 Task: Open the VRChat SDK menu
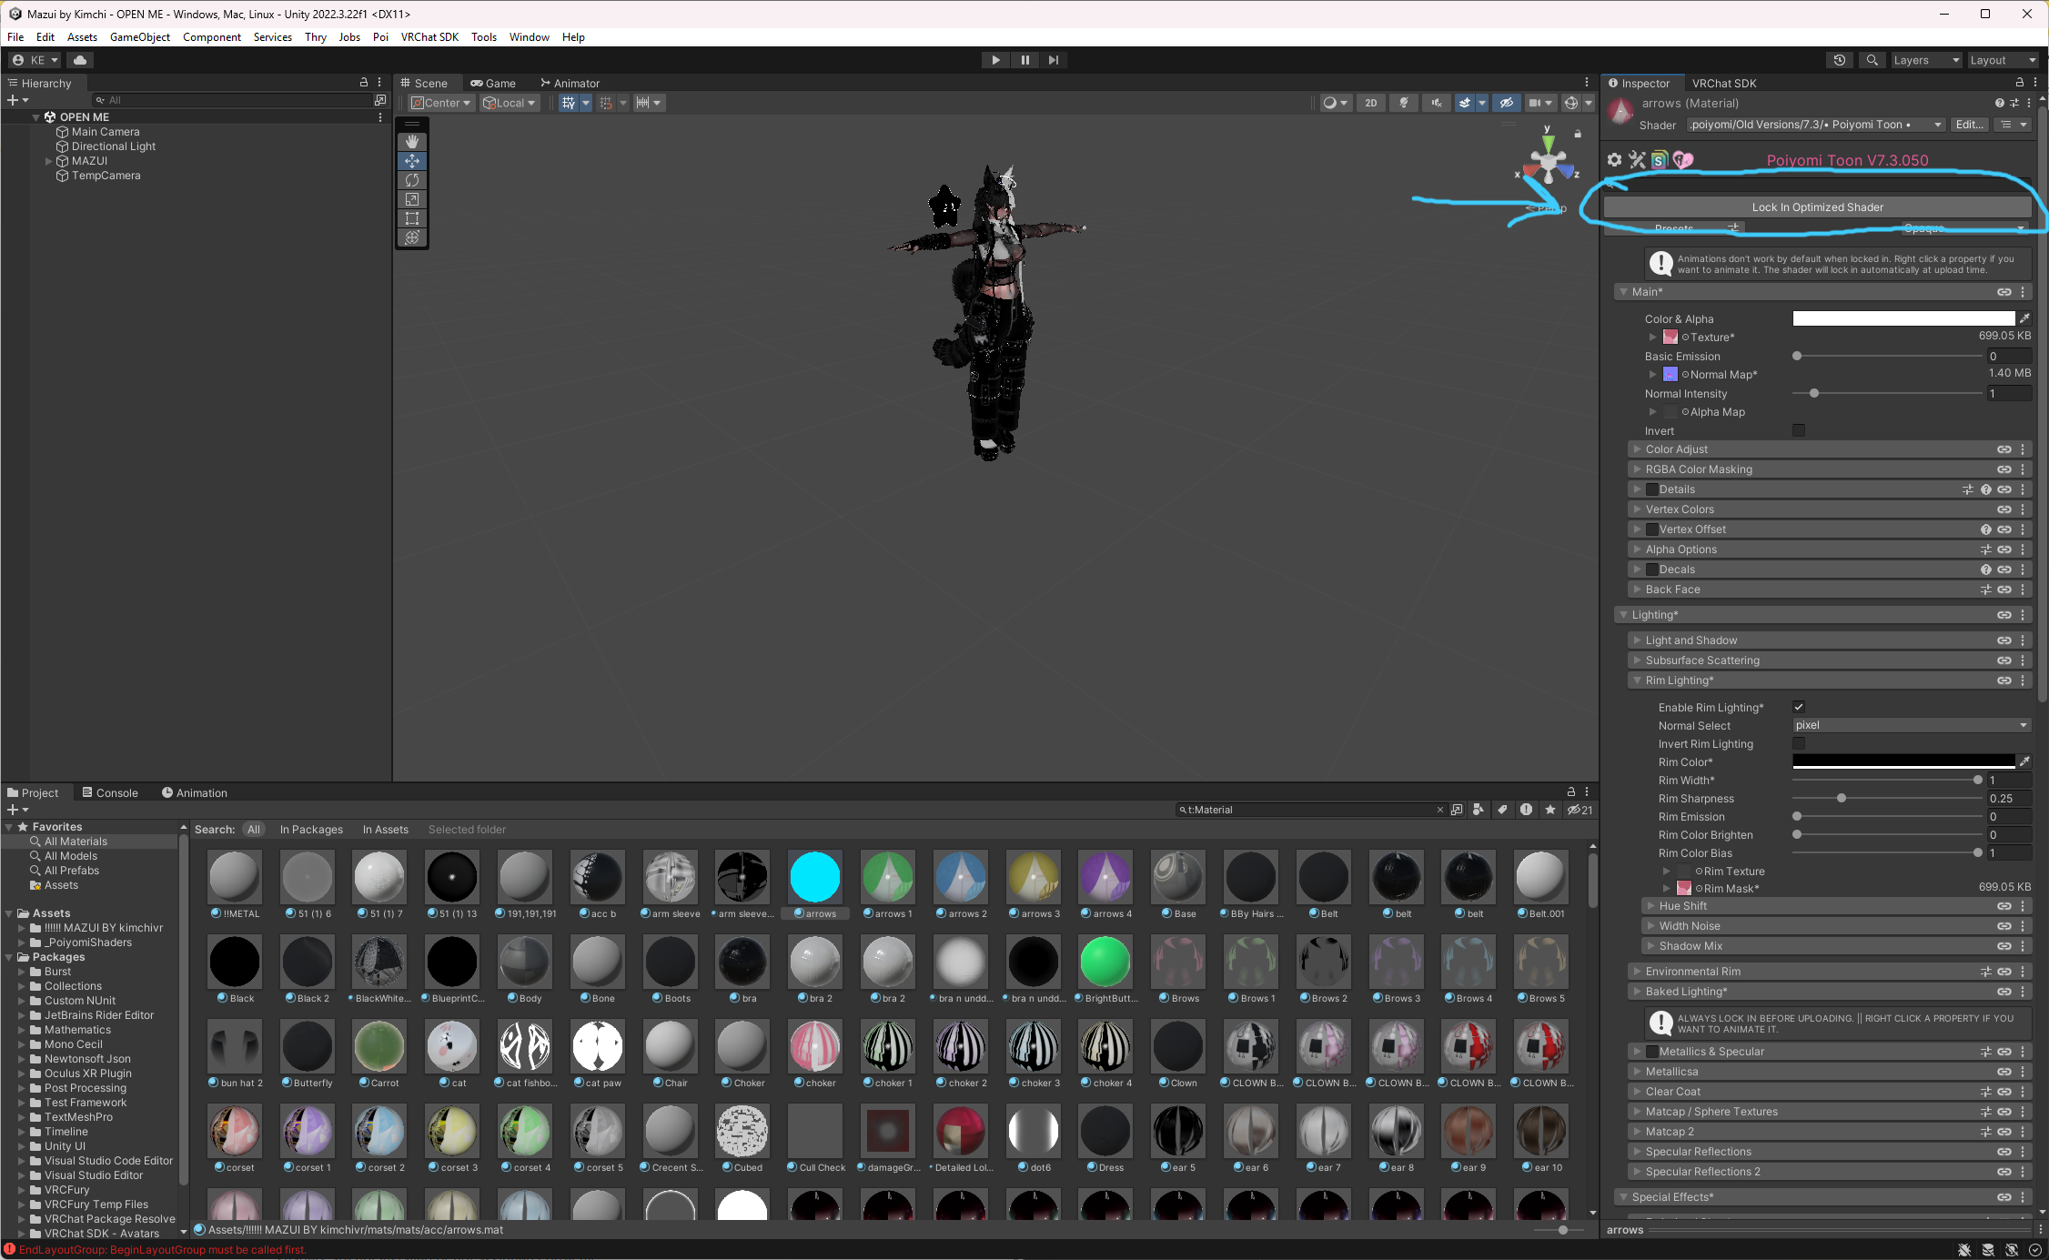tap(429, 37)
